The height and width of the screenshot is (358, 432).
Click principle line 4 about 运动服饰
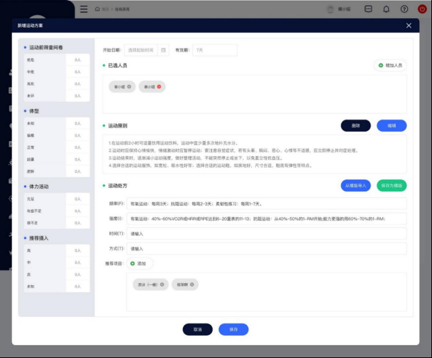click(x=210, y=165)
